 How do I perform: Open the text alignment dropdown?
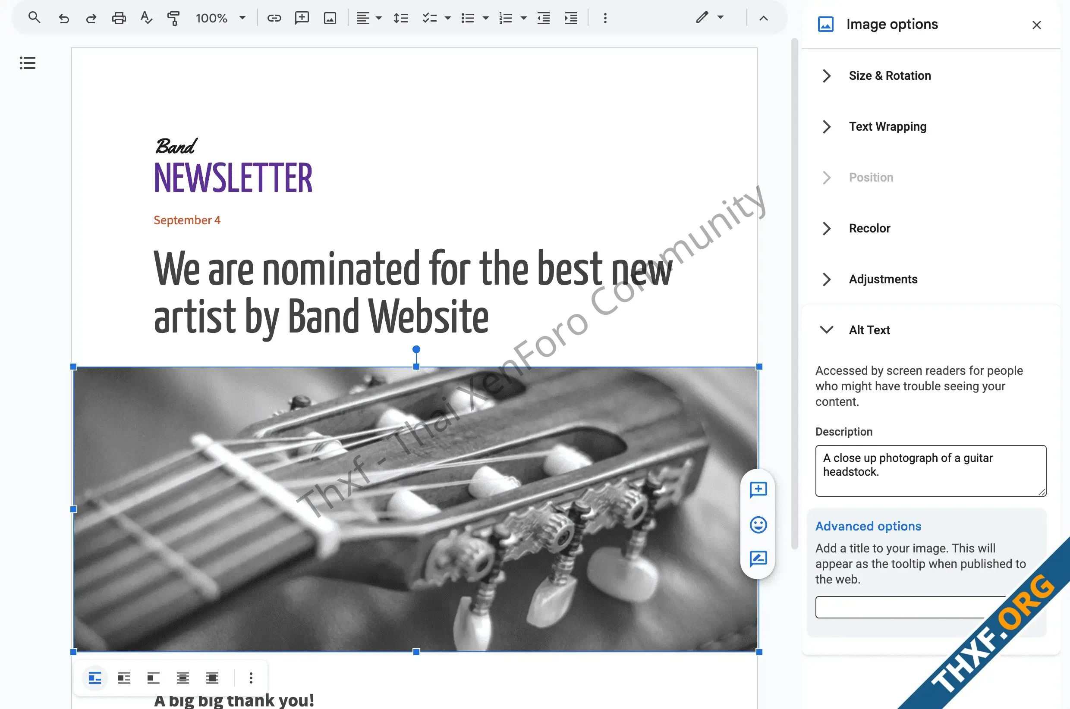pyautogui.click(x=369, y=18)
